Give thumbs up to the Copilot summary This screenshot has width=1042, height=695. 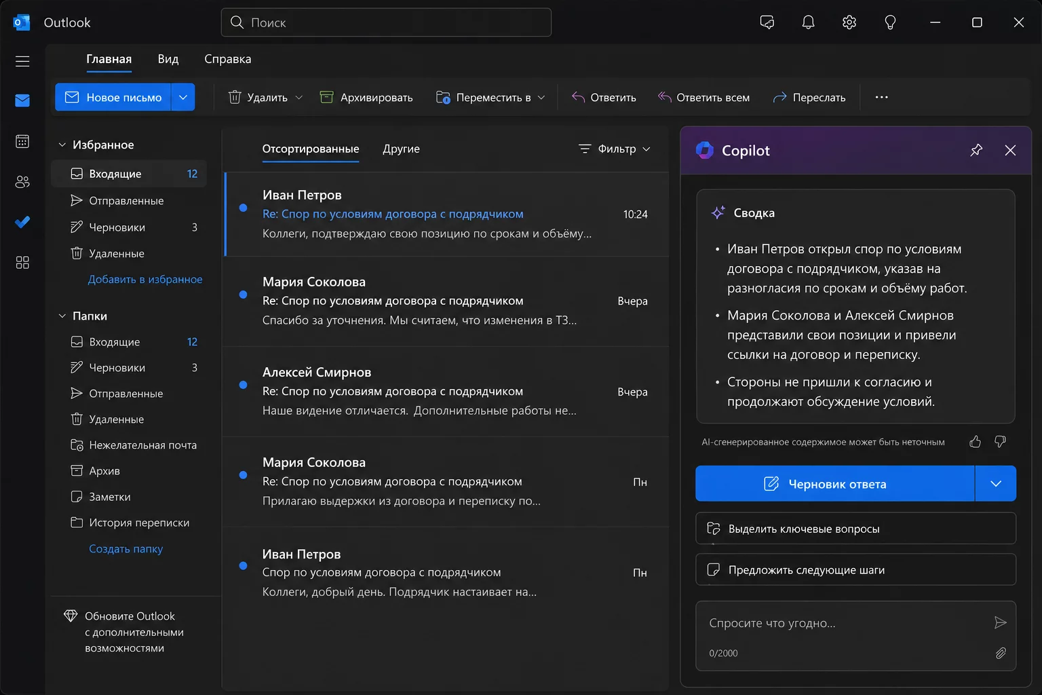[x=975, y=442]
